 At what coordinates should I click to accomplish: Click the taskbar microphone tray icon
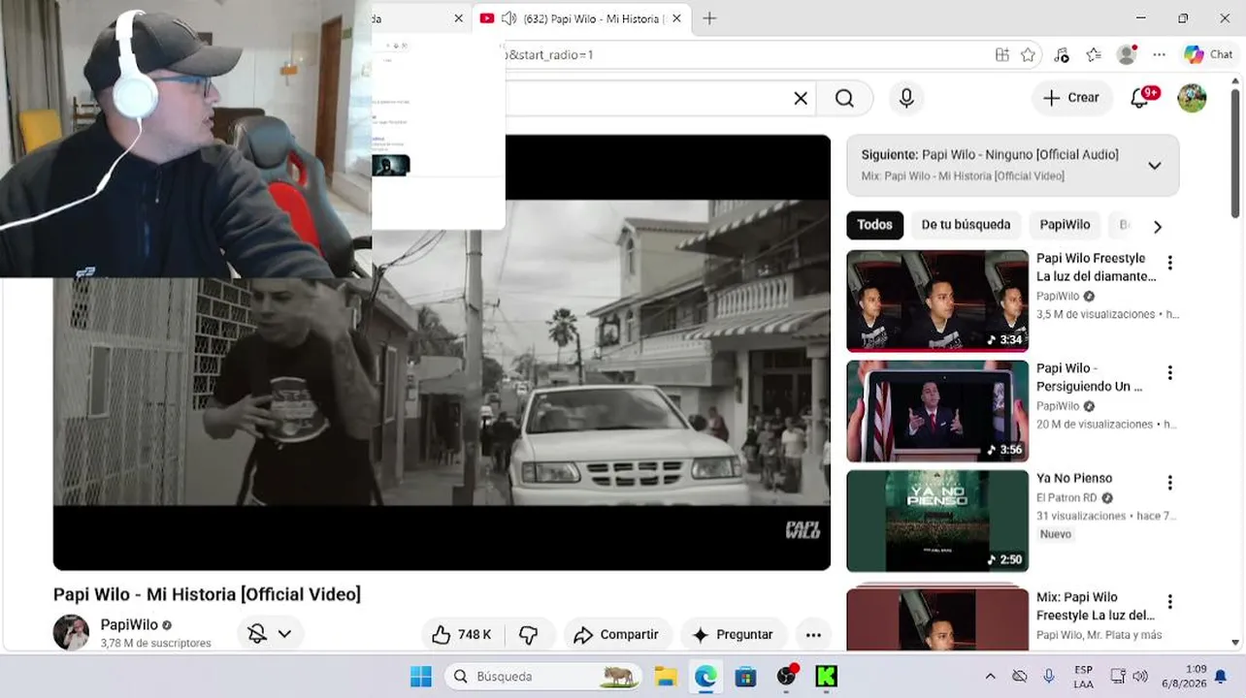click(1049, 676)
